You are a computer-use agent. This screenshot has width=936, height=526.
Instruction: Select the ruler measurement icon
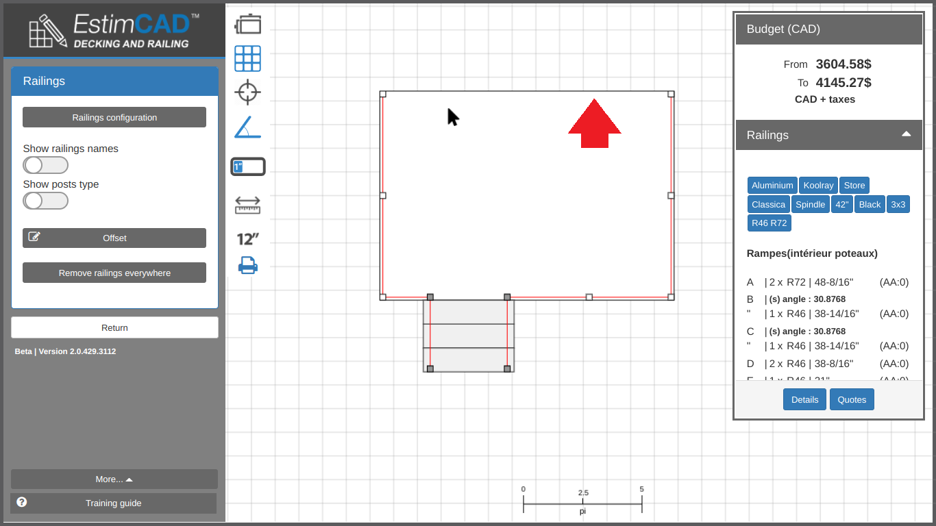247,205
